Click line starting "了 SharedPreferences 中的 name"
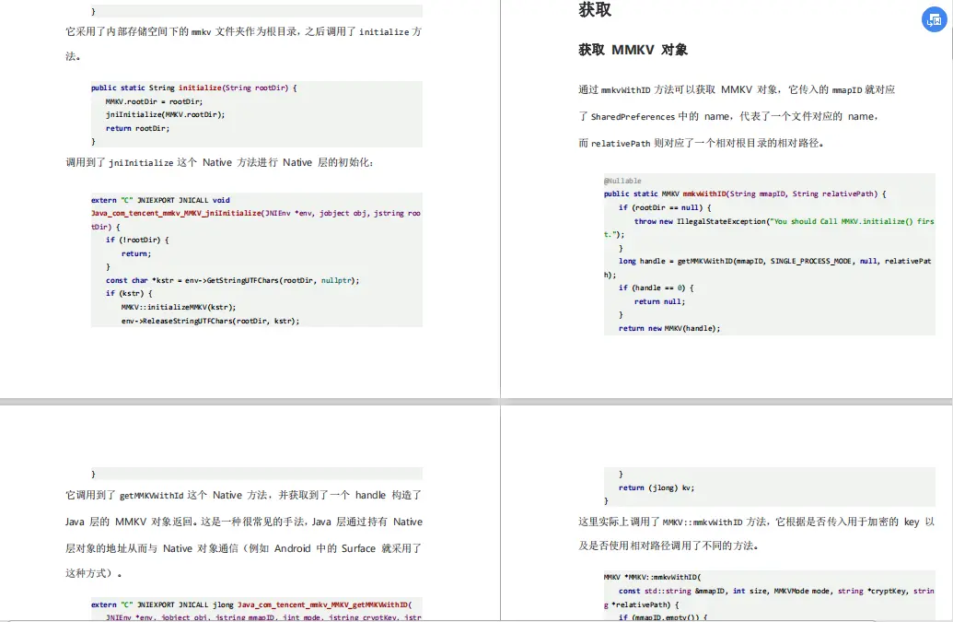Image resolution: width=953 pixels, height=622 pixels. coord(728,116)
